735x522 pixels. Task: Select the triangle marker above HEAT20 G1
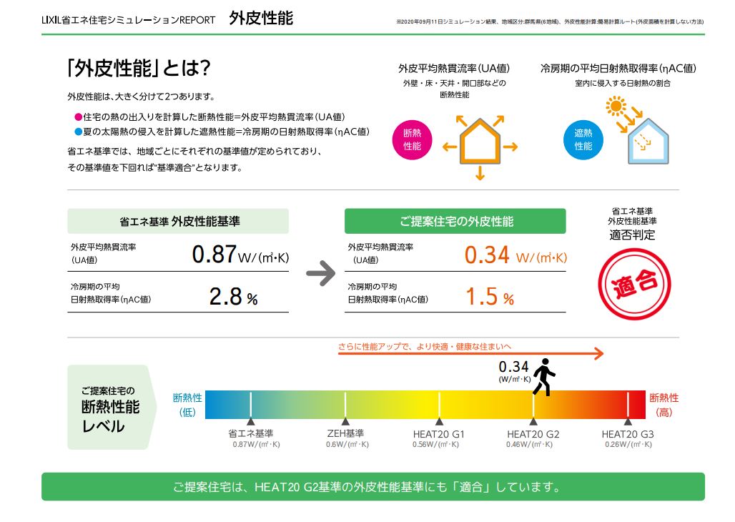tap(439, 421)
